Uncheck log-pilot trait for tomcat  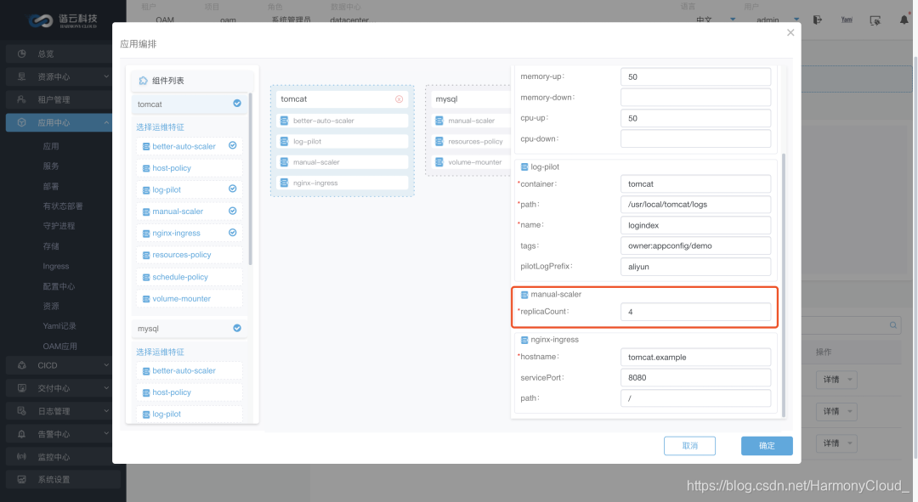click(x=232, y=189)
